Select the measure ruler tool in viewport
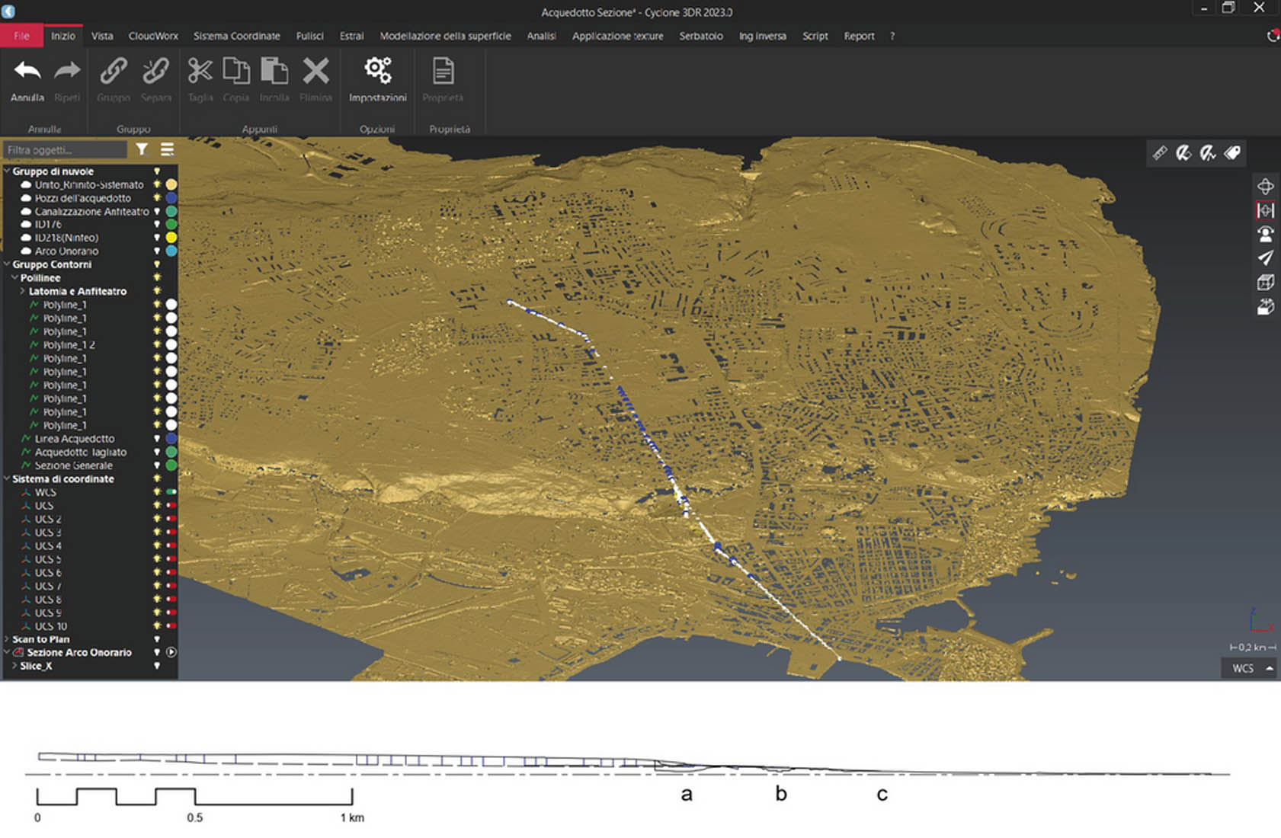1281x838 pixels. 1159,153
